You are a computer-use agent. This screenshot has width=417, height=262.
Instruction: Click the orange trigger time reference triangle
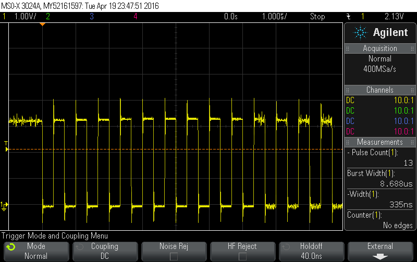43,24
